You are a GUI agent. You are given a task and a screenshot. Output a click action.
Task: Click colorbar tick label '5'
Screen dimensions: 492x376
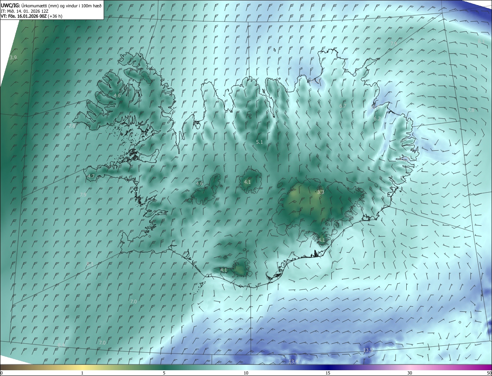pos(164,373)
